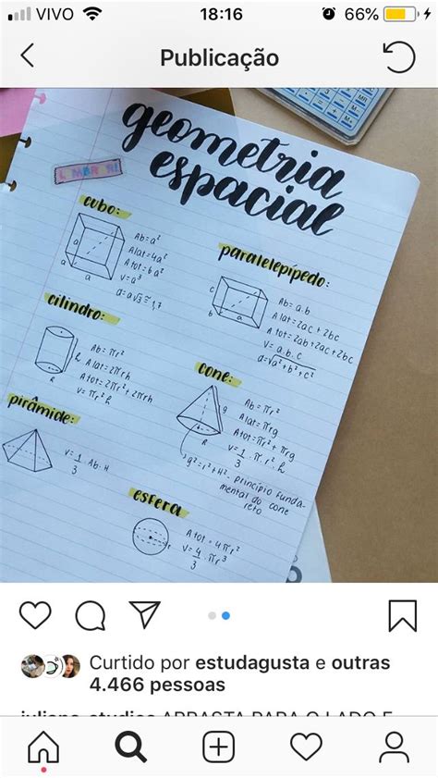The width and height of the screenshot is (438, 778).
Task: Save the post with the bookmark icon
Action: tap(402, 616)
